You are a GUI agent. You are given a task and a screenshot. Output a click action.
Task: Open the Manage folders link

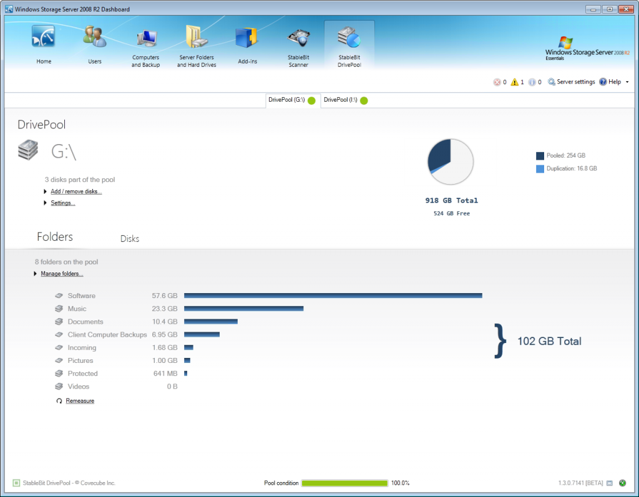(62, 273)
